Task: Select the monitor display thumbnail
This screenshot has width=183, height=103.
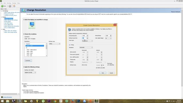Action: 32,25
